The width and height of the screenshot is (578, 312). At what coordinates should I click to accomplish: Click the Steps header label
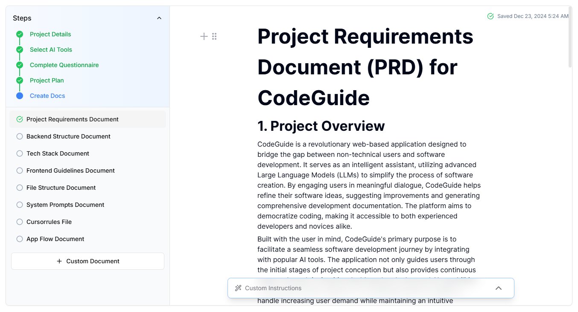click(22, 18)
